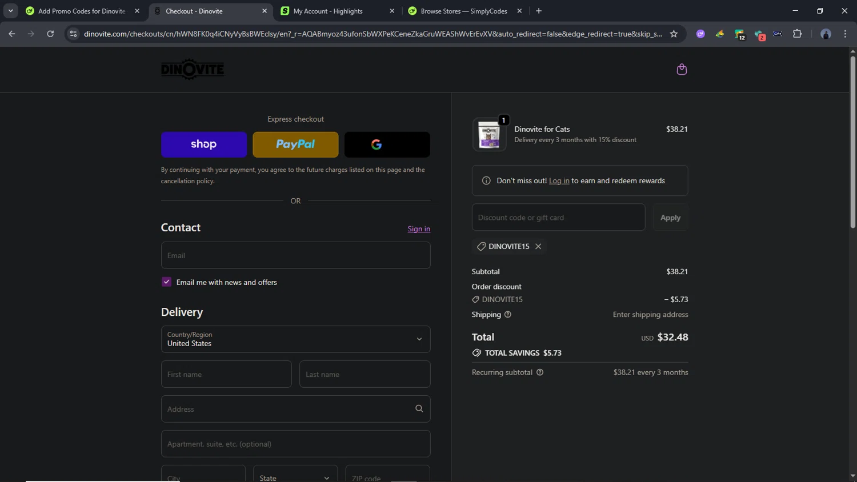
Task: Close the Add Promo Codes for Dinovite tab
Action: 137,11
